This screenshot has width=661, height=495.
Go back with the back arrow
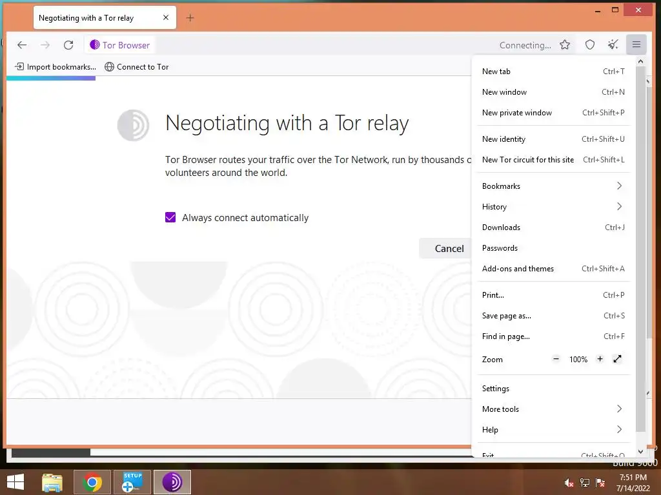click(22, 45)
